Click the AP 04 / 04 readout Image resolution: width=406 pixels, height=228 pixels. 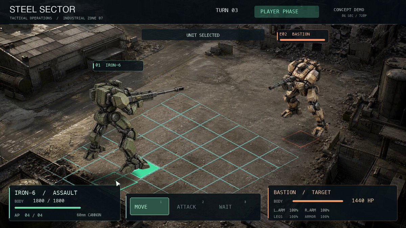(x=28, y=215)
